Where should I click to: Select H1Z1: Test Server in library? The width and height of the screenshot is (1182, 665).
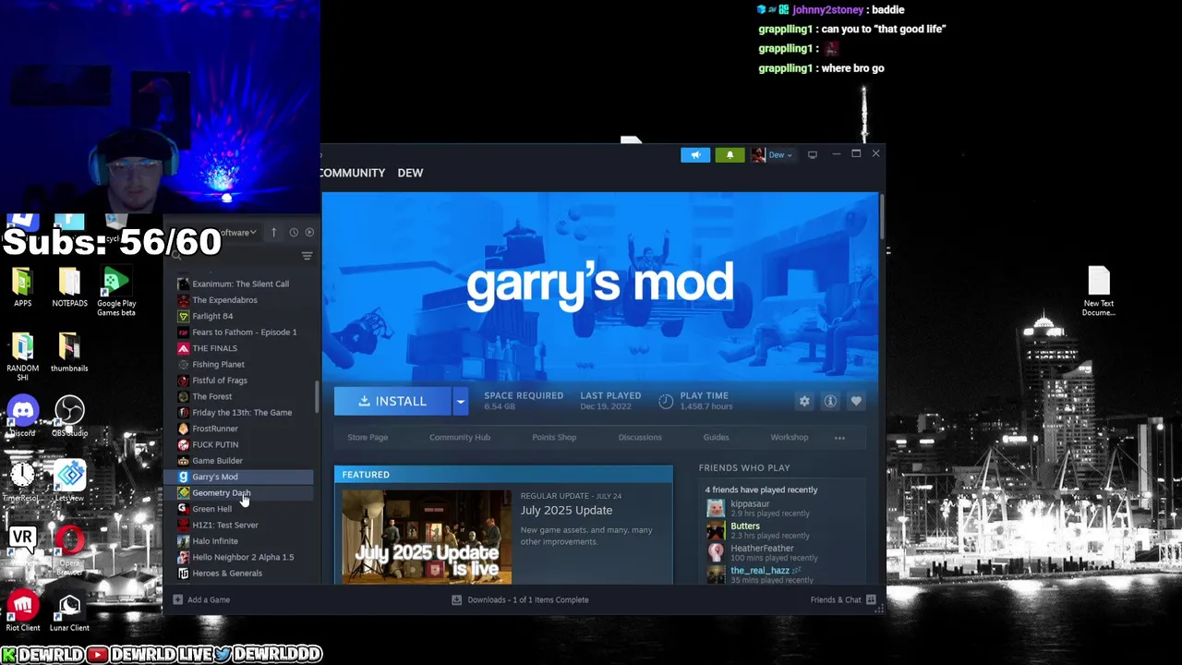tap(238, 525)
